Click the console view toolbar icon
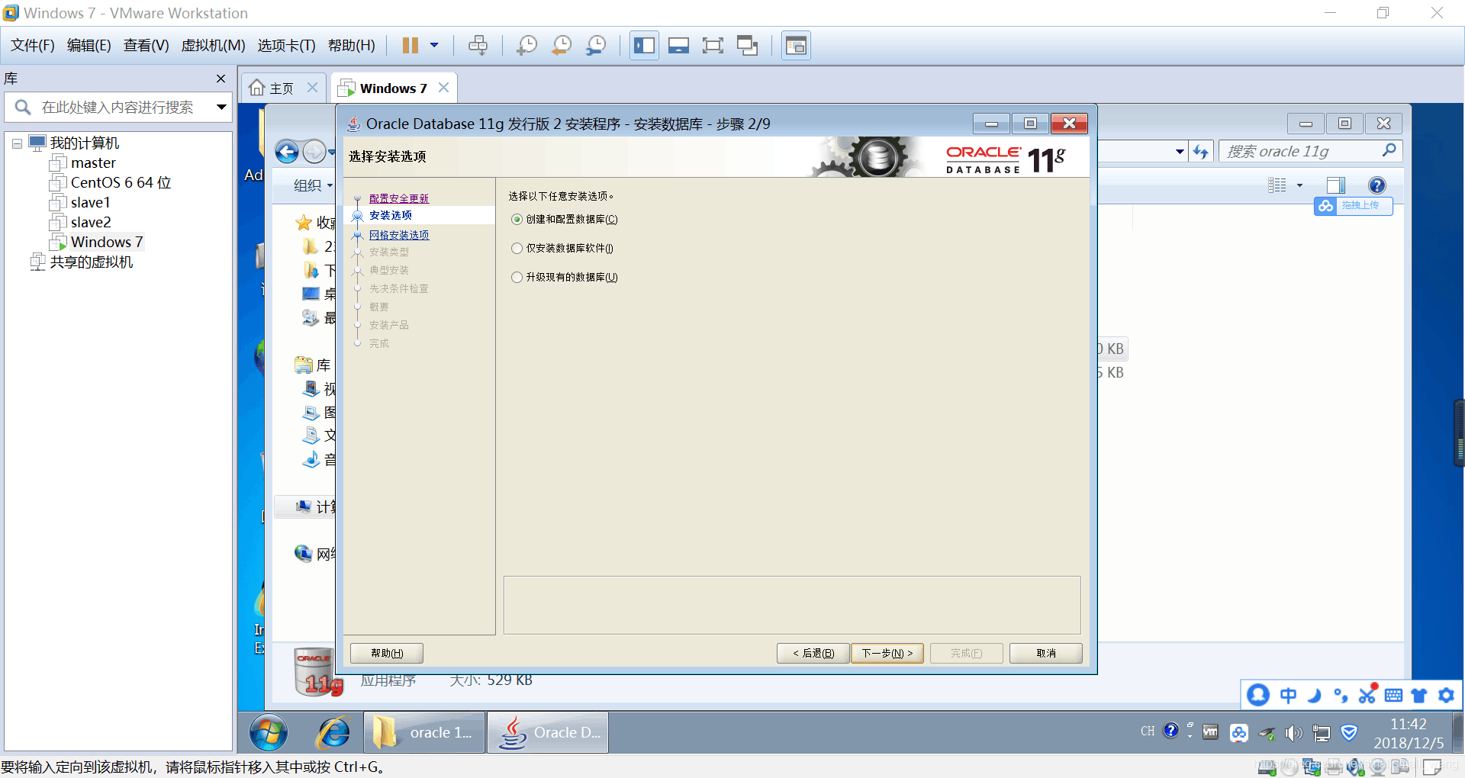This screenshot has width=1465, height=778. click(x=678, y=46)
